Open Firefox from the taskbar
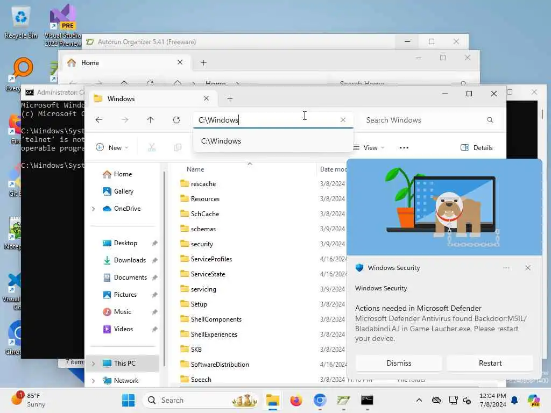The image size is (551, 413). (x=296, y=400)
